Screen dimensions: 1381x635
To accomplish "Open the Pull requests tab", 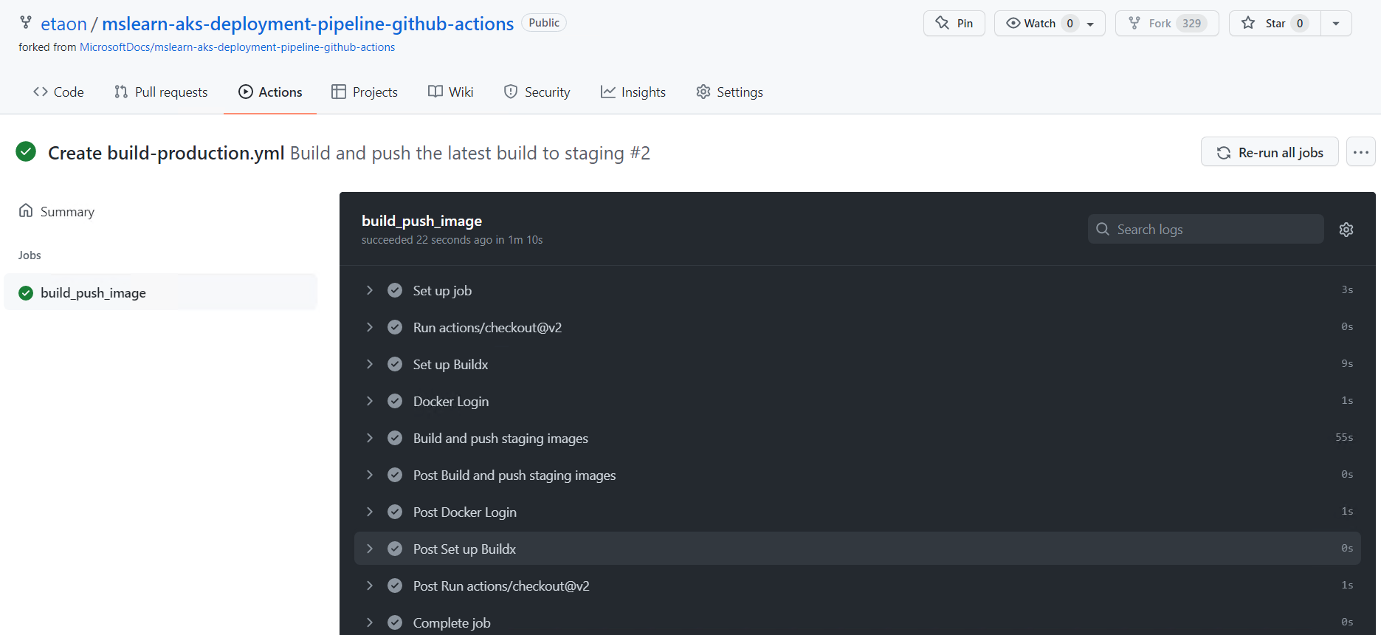I will (x=161, y=92).
